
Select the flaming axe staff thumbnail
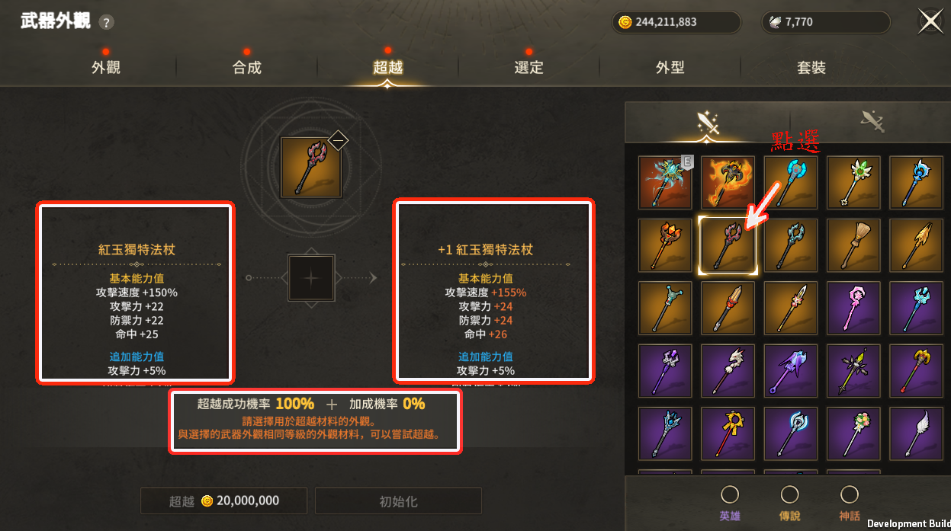coord(728,183)
